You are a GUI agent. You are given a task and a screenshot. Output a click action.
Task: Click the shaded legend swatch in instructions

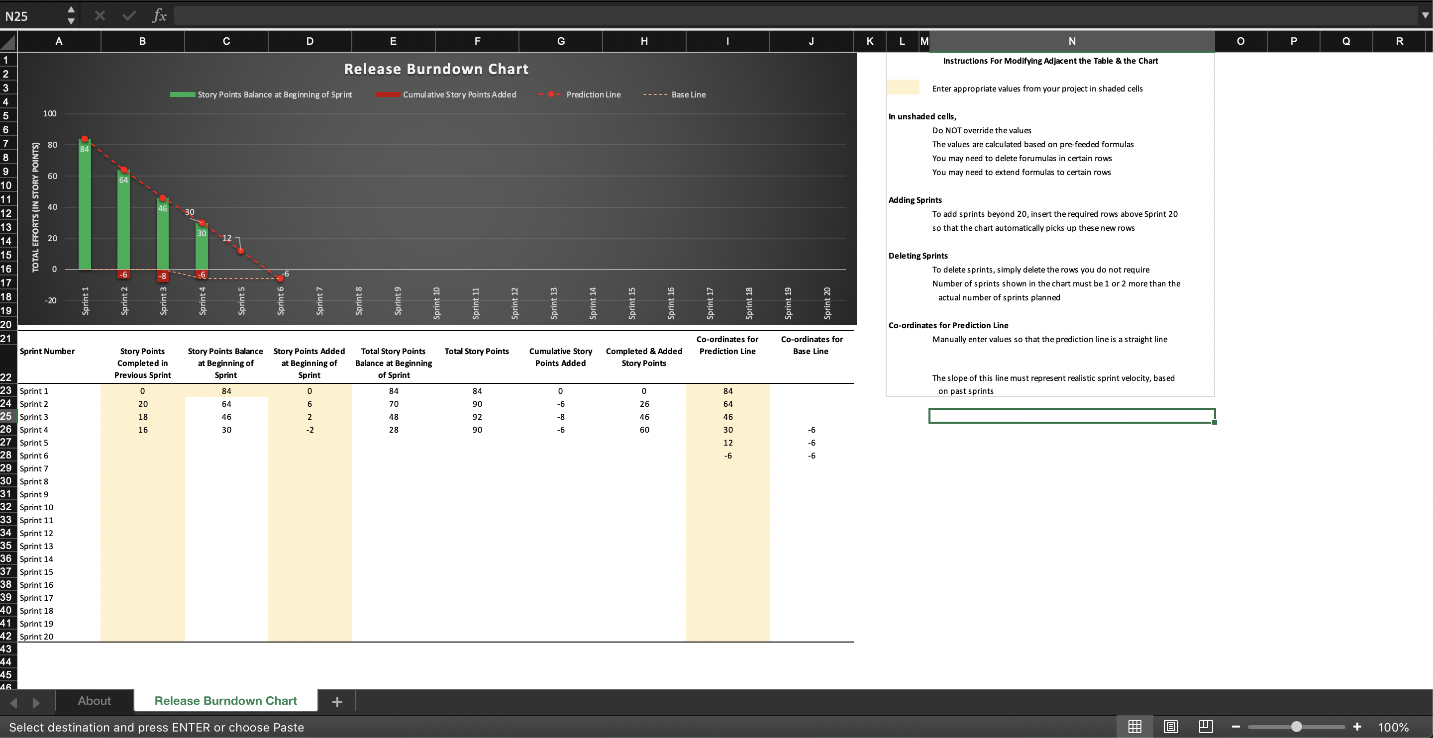(x=902, y=88)
